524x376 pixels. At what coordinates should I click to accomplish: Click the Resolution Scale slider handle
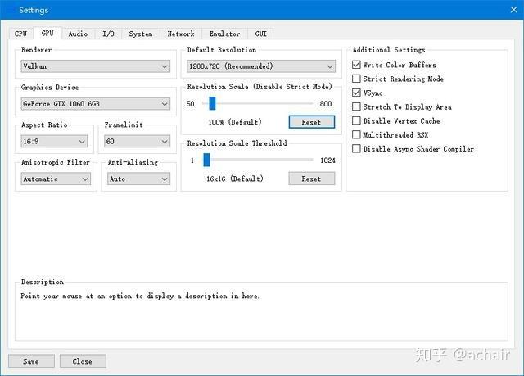(x=212, y=103)
